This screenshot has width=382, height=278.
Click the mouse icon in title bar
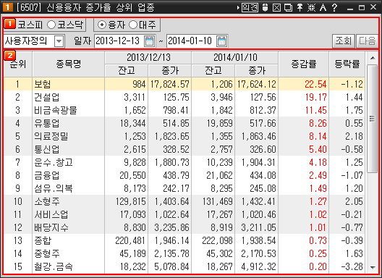(x=265, y=7)
